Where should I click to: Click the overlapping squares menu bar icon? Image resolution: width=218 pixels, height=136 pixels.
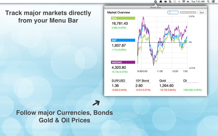point(170,2)
